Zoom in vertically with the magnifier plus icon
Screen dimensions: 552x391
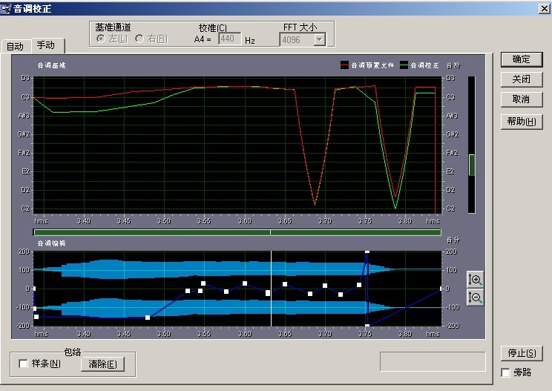pos(476,280)
